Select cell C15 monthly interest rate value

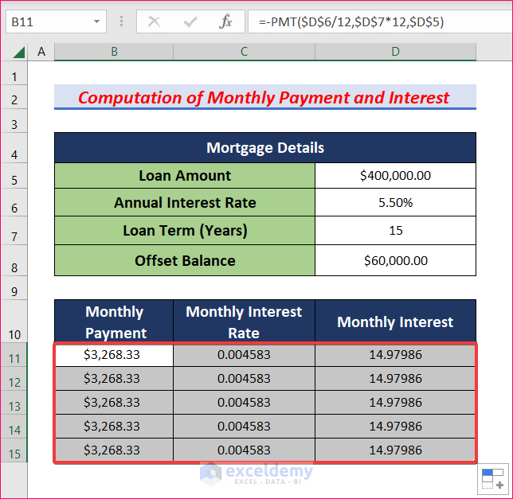click(x=244, y=450)
